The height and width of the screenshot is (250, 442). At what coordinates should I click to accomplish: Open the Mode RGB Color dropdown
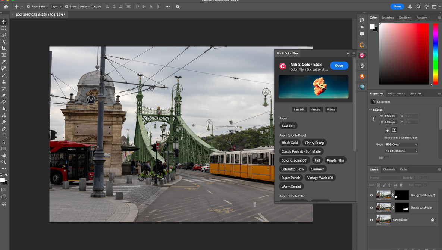(401, 144)
